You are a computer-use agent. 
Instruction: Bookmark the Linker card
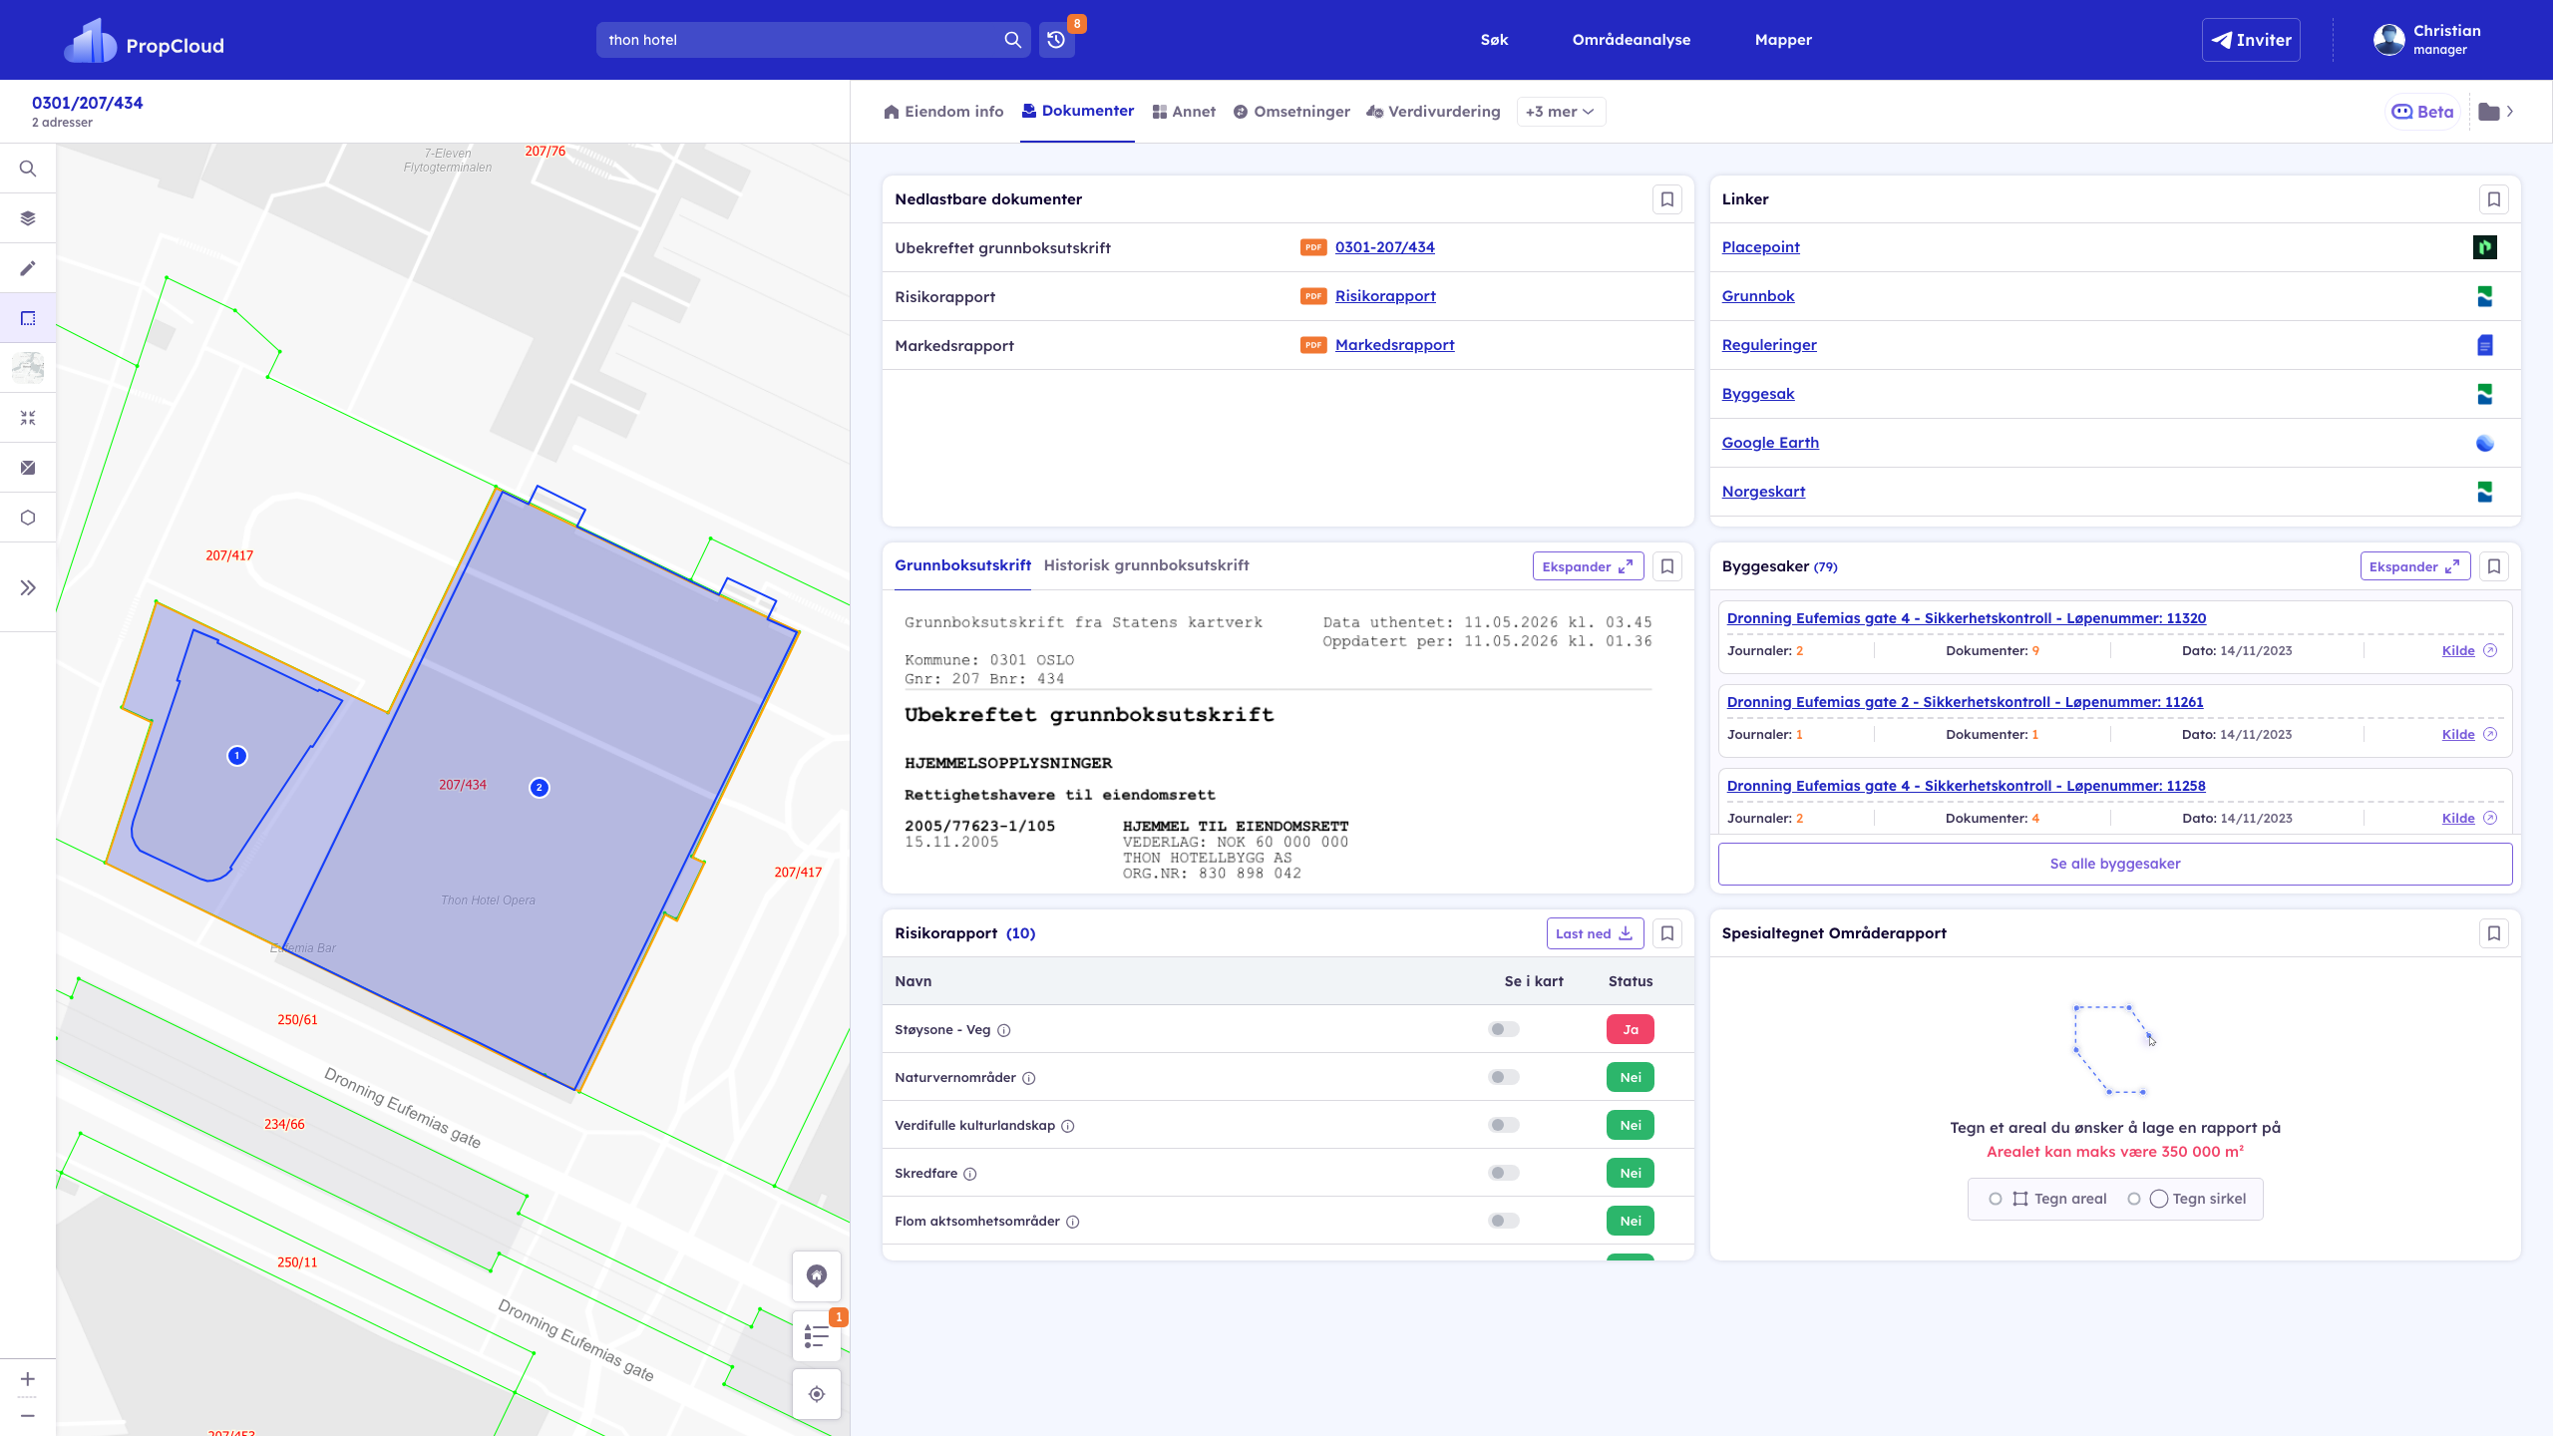click(x=2494, y=199)
